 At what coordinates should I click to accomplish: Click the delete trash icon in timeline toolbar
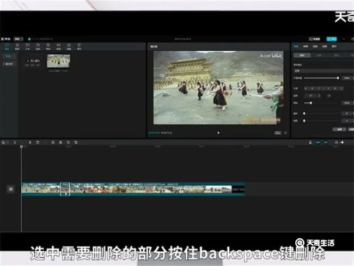coord(38,142)
